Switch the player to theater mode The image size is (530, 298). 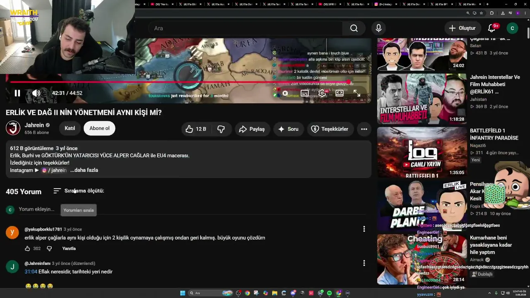coord(340,93)
